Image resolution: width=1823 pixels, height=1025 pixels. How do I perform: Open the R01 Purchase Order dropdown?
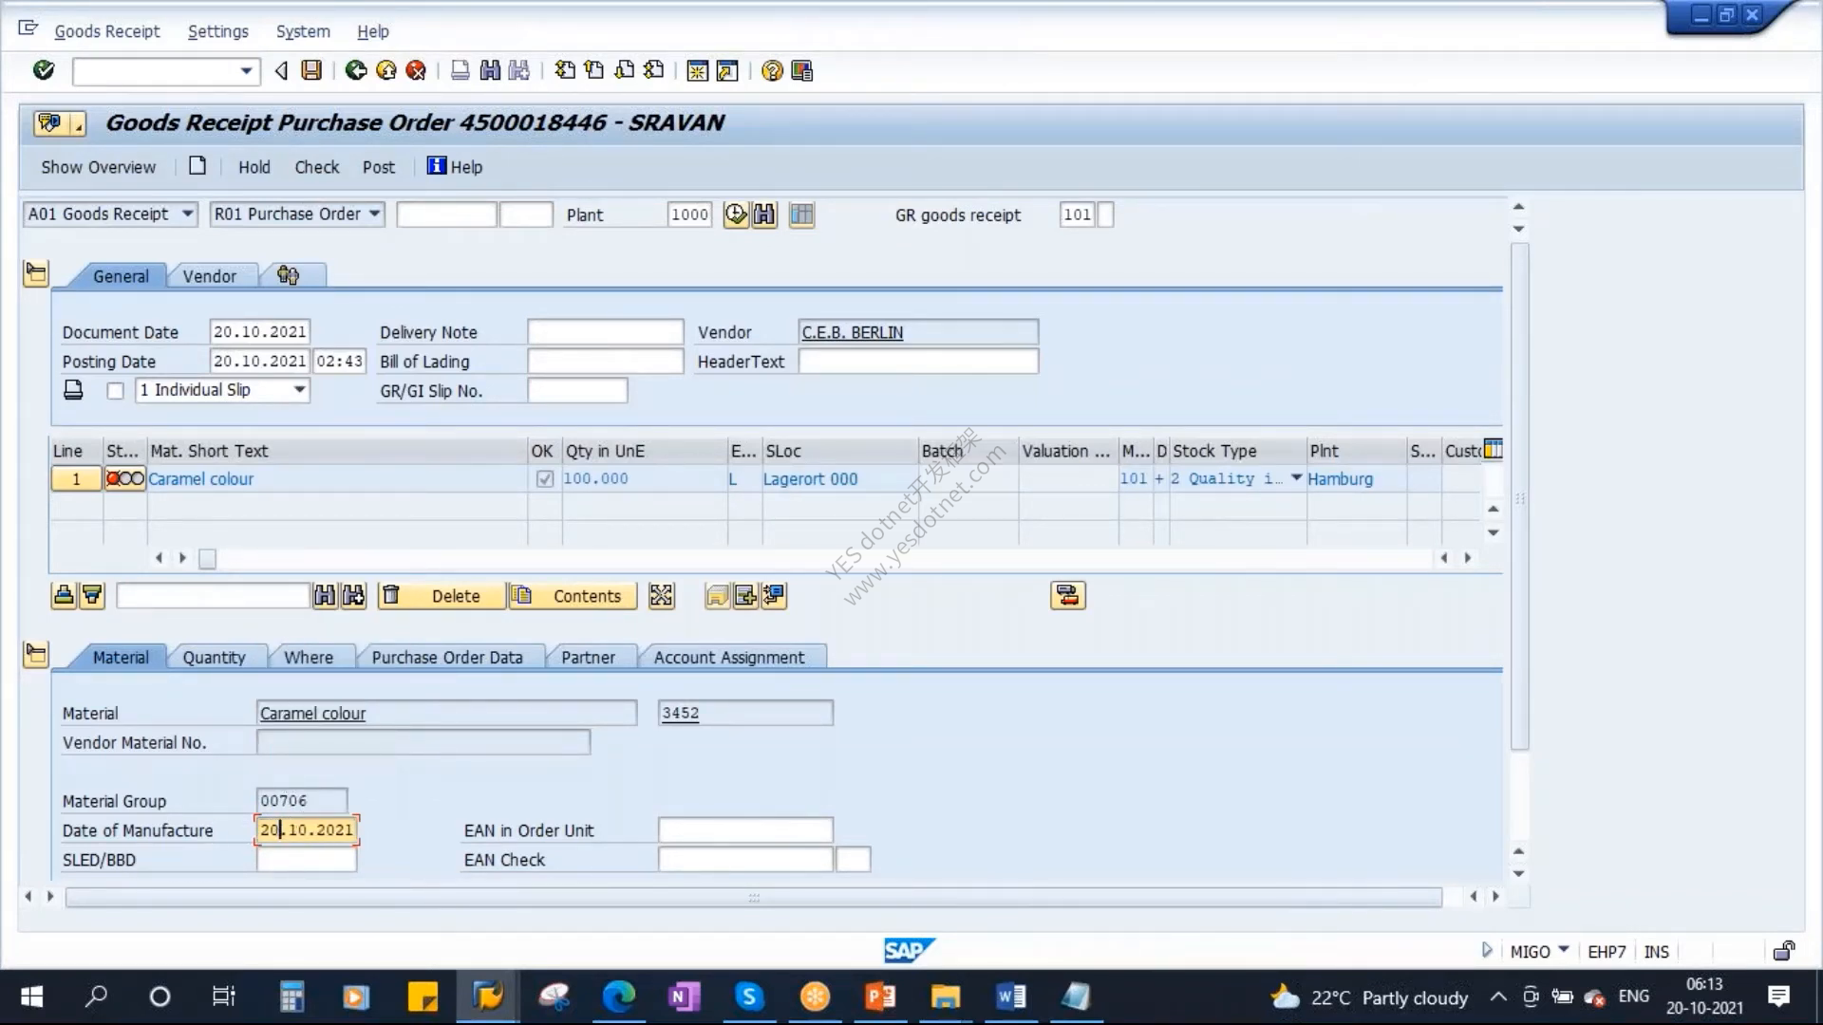pos(375,214)
